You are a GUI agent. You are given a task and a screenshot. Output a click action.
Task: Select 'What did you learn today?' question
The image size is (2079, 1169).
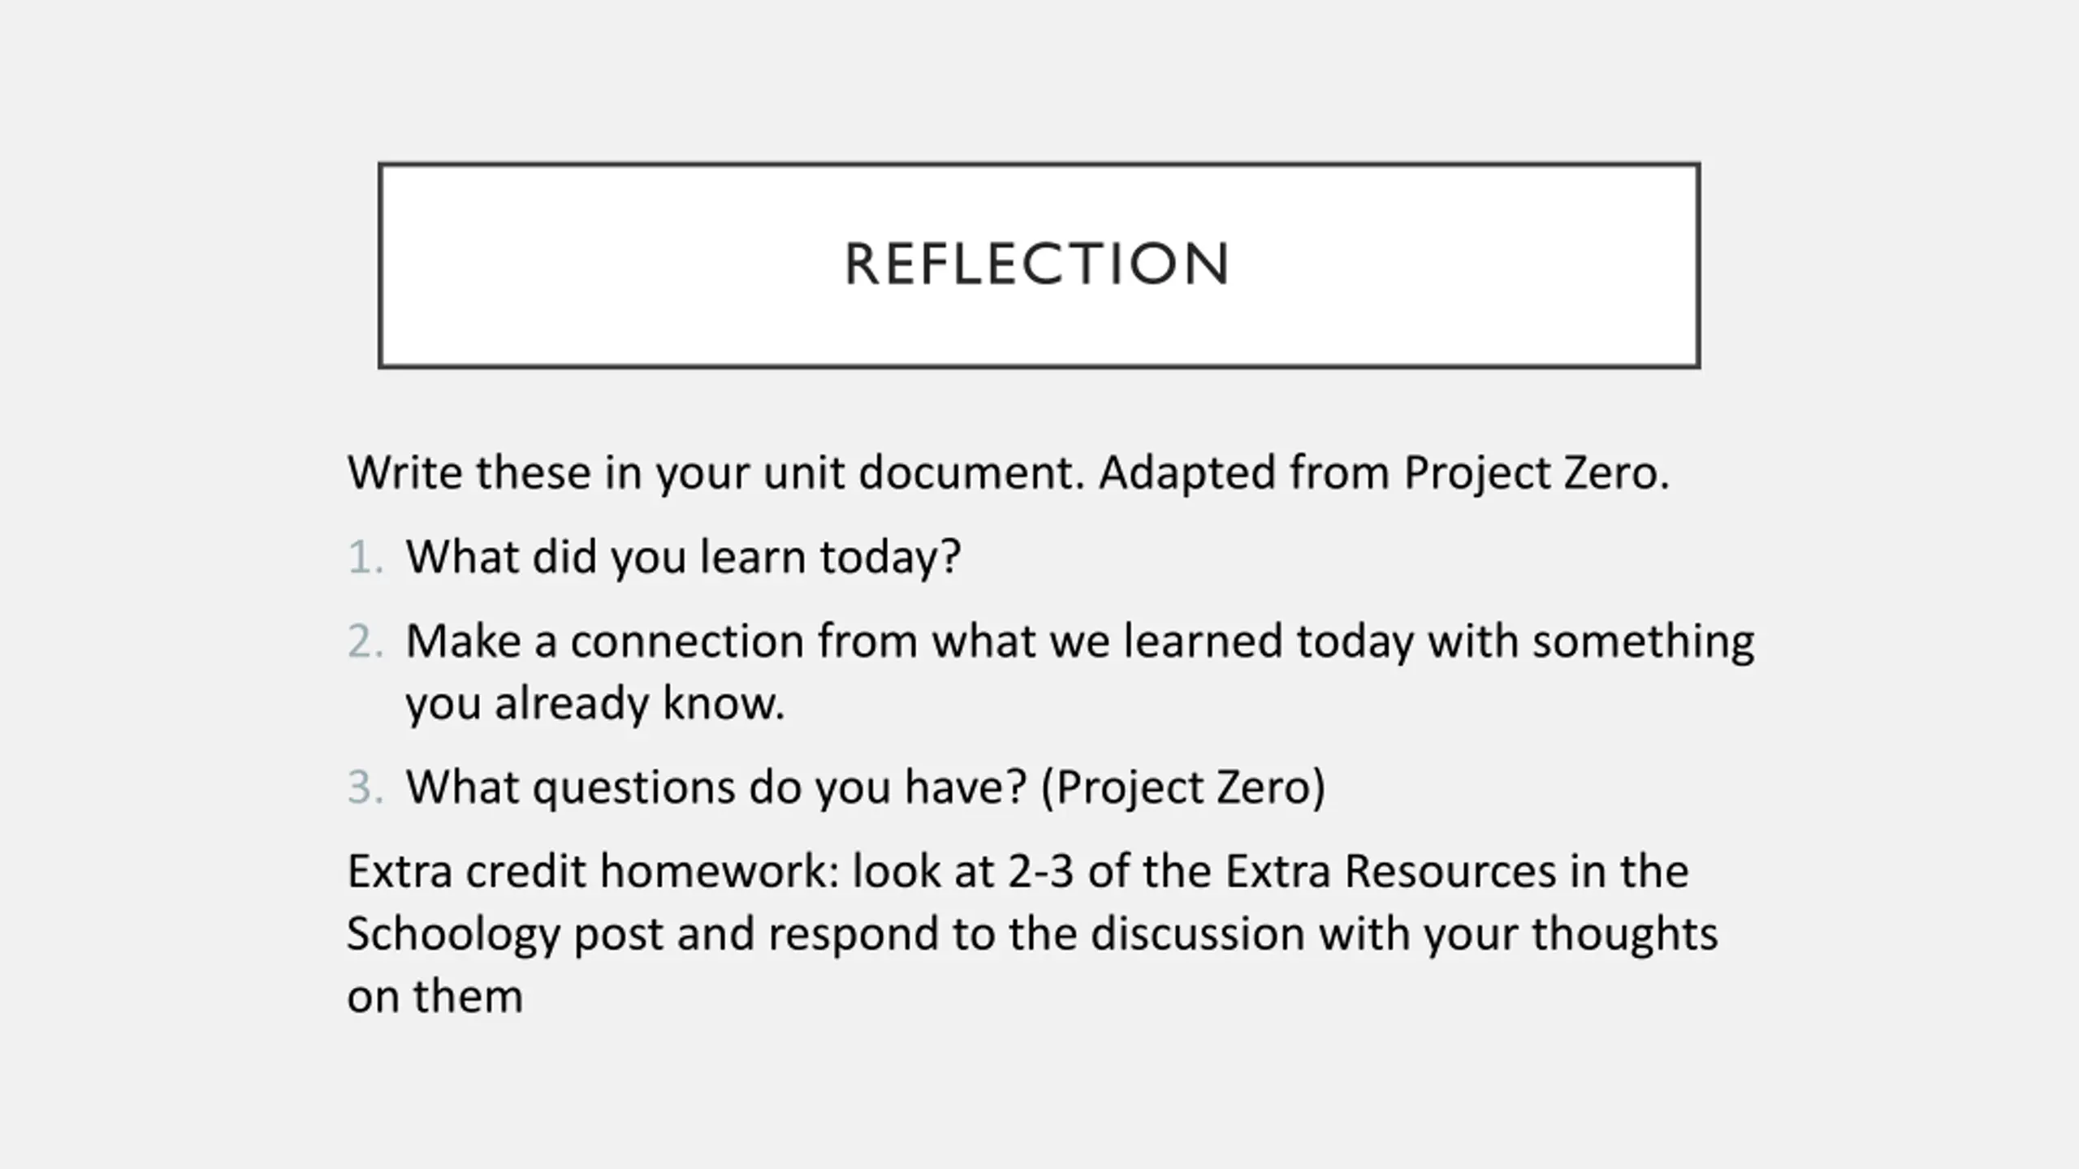coord(683,558)
